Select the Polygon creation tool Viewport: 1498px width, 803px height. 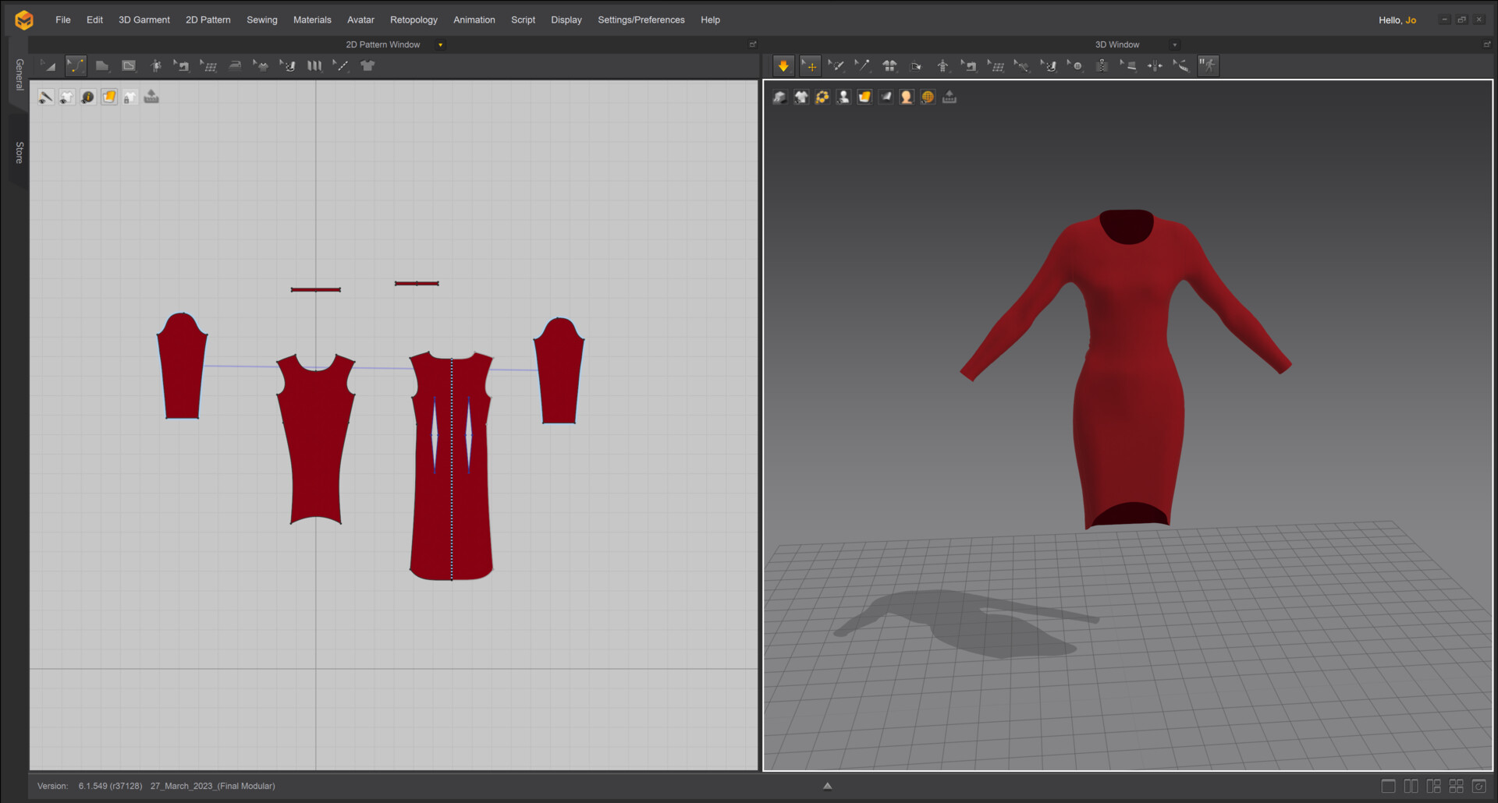tap(102, 65)
